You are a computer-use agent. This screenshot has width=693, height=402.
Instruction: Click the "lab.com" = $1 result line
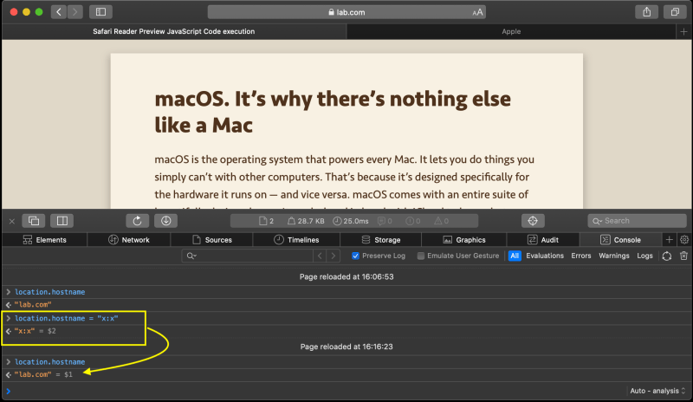click(x=43, y=374)
